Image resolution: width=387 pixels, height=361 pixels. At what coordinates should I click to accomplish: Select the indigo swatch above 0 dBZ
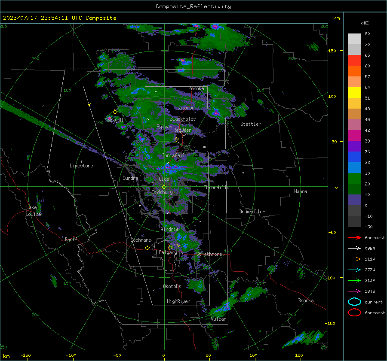tap(354, 200)
